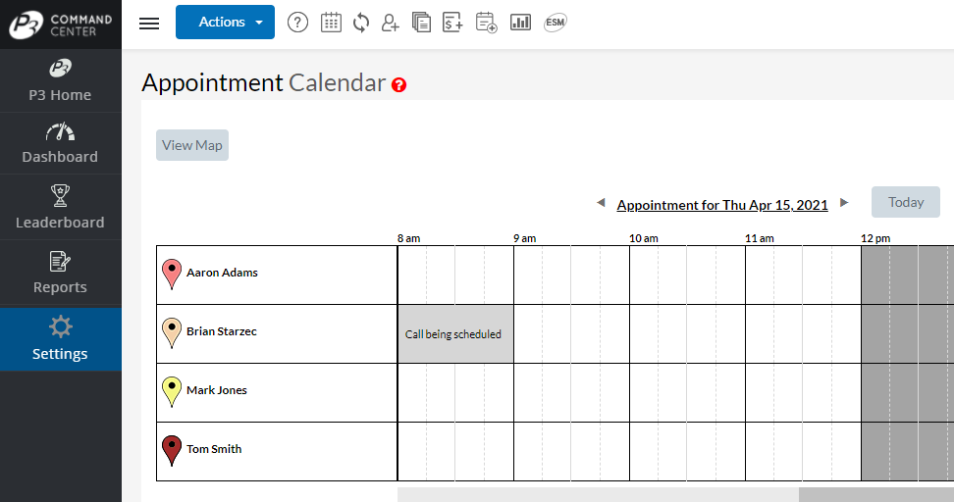Viewport: 954px width, 502px height.
Task: Click the add customer person icon
Action: tap(391, 23)
